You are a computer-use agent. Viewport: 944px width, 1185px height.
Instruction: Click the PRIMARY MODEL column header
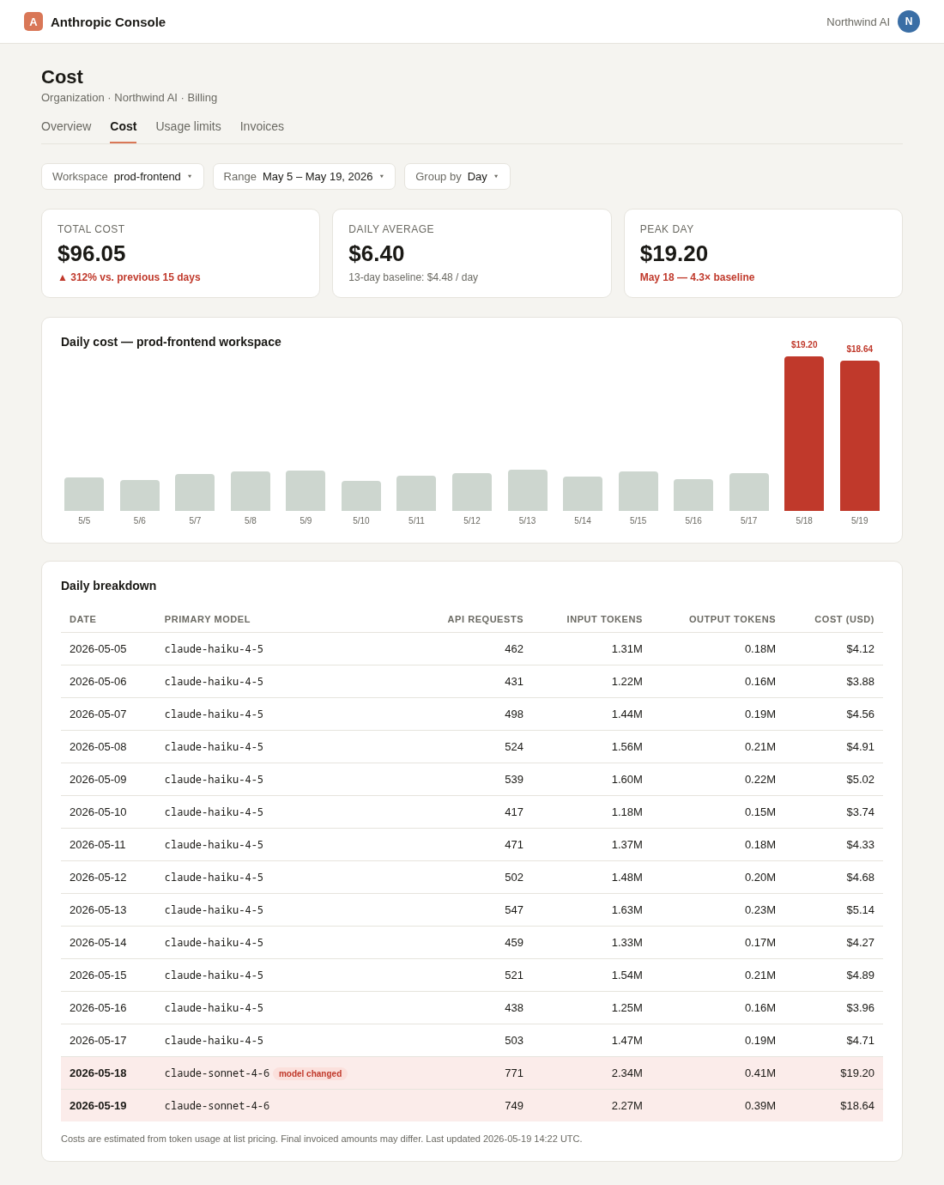[208, 619]
